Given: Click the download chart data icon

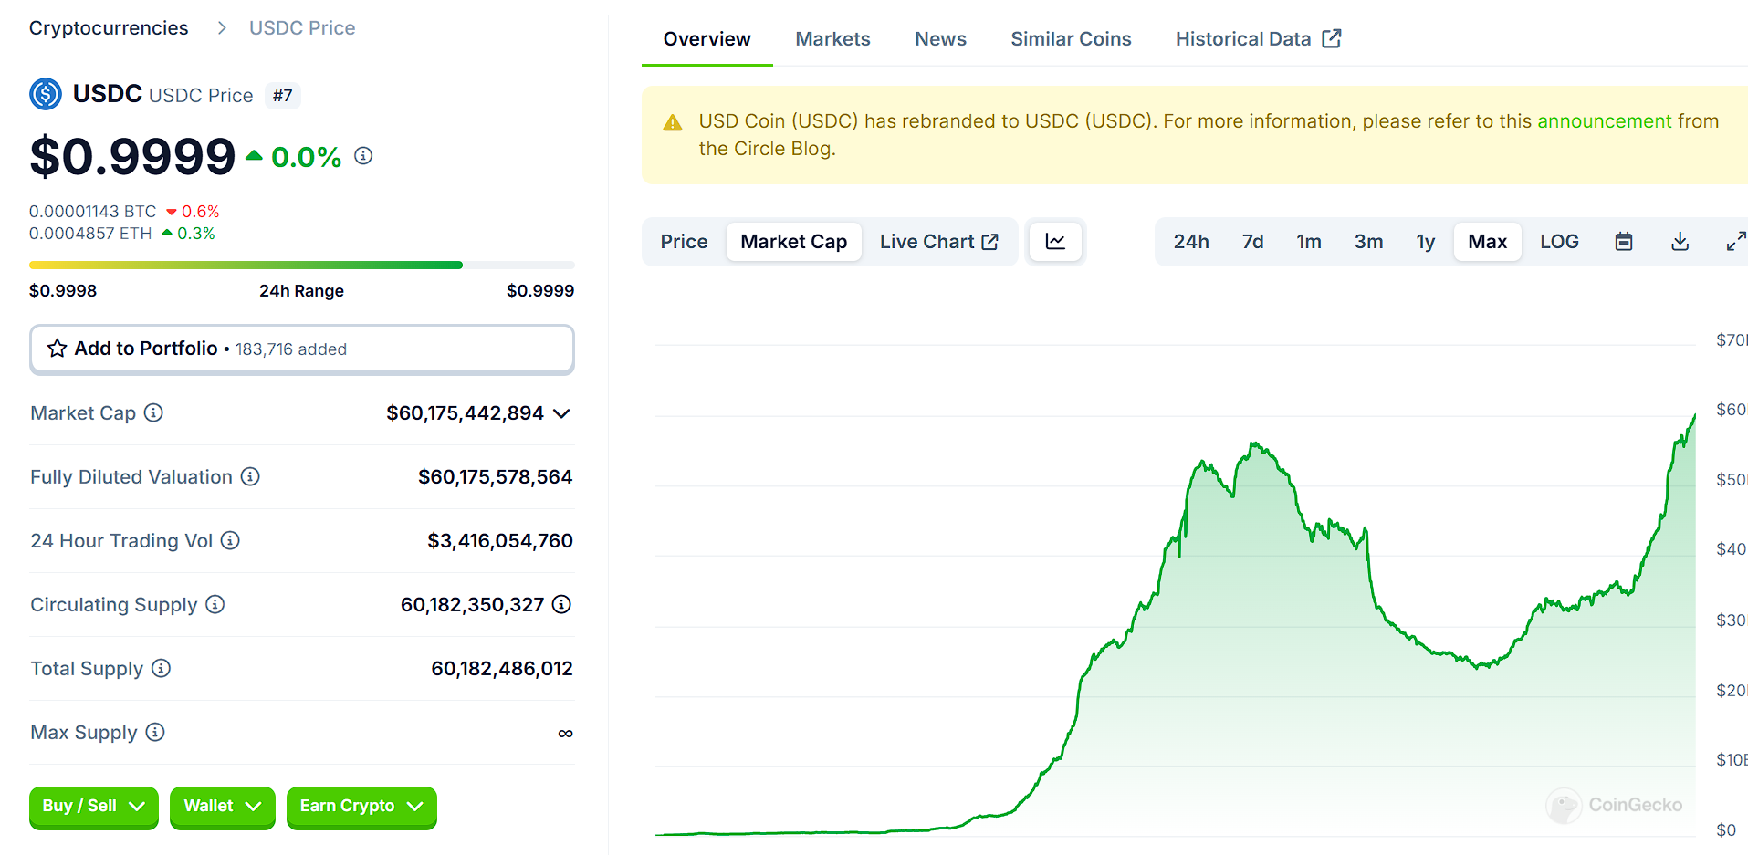Looking at the screenshot, I should [x=1680, y=242].
